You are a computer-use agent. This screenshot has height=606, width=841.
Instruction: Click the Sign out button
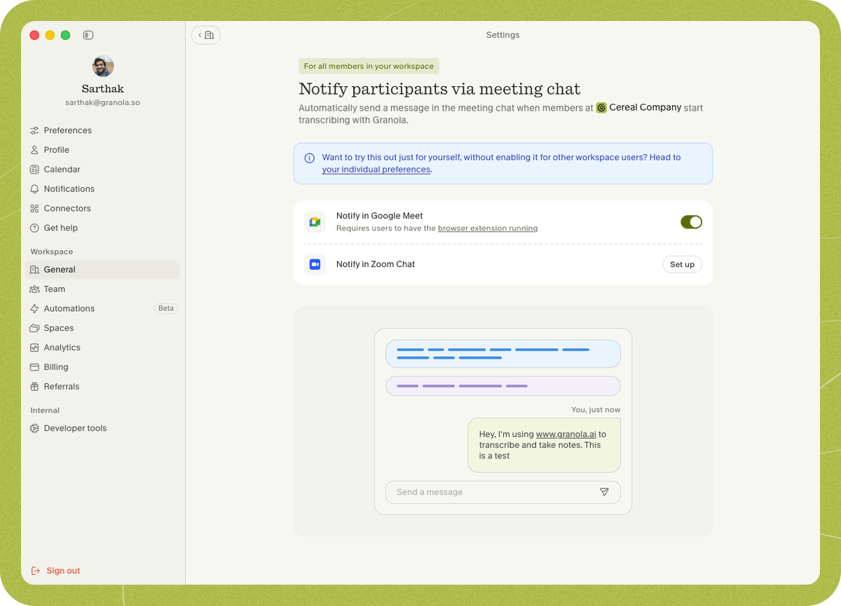coord(56,571)
